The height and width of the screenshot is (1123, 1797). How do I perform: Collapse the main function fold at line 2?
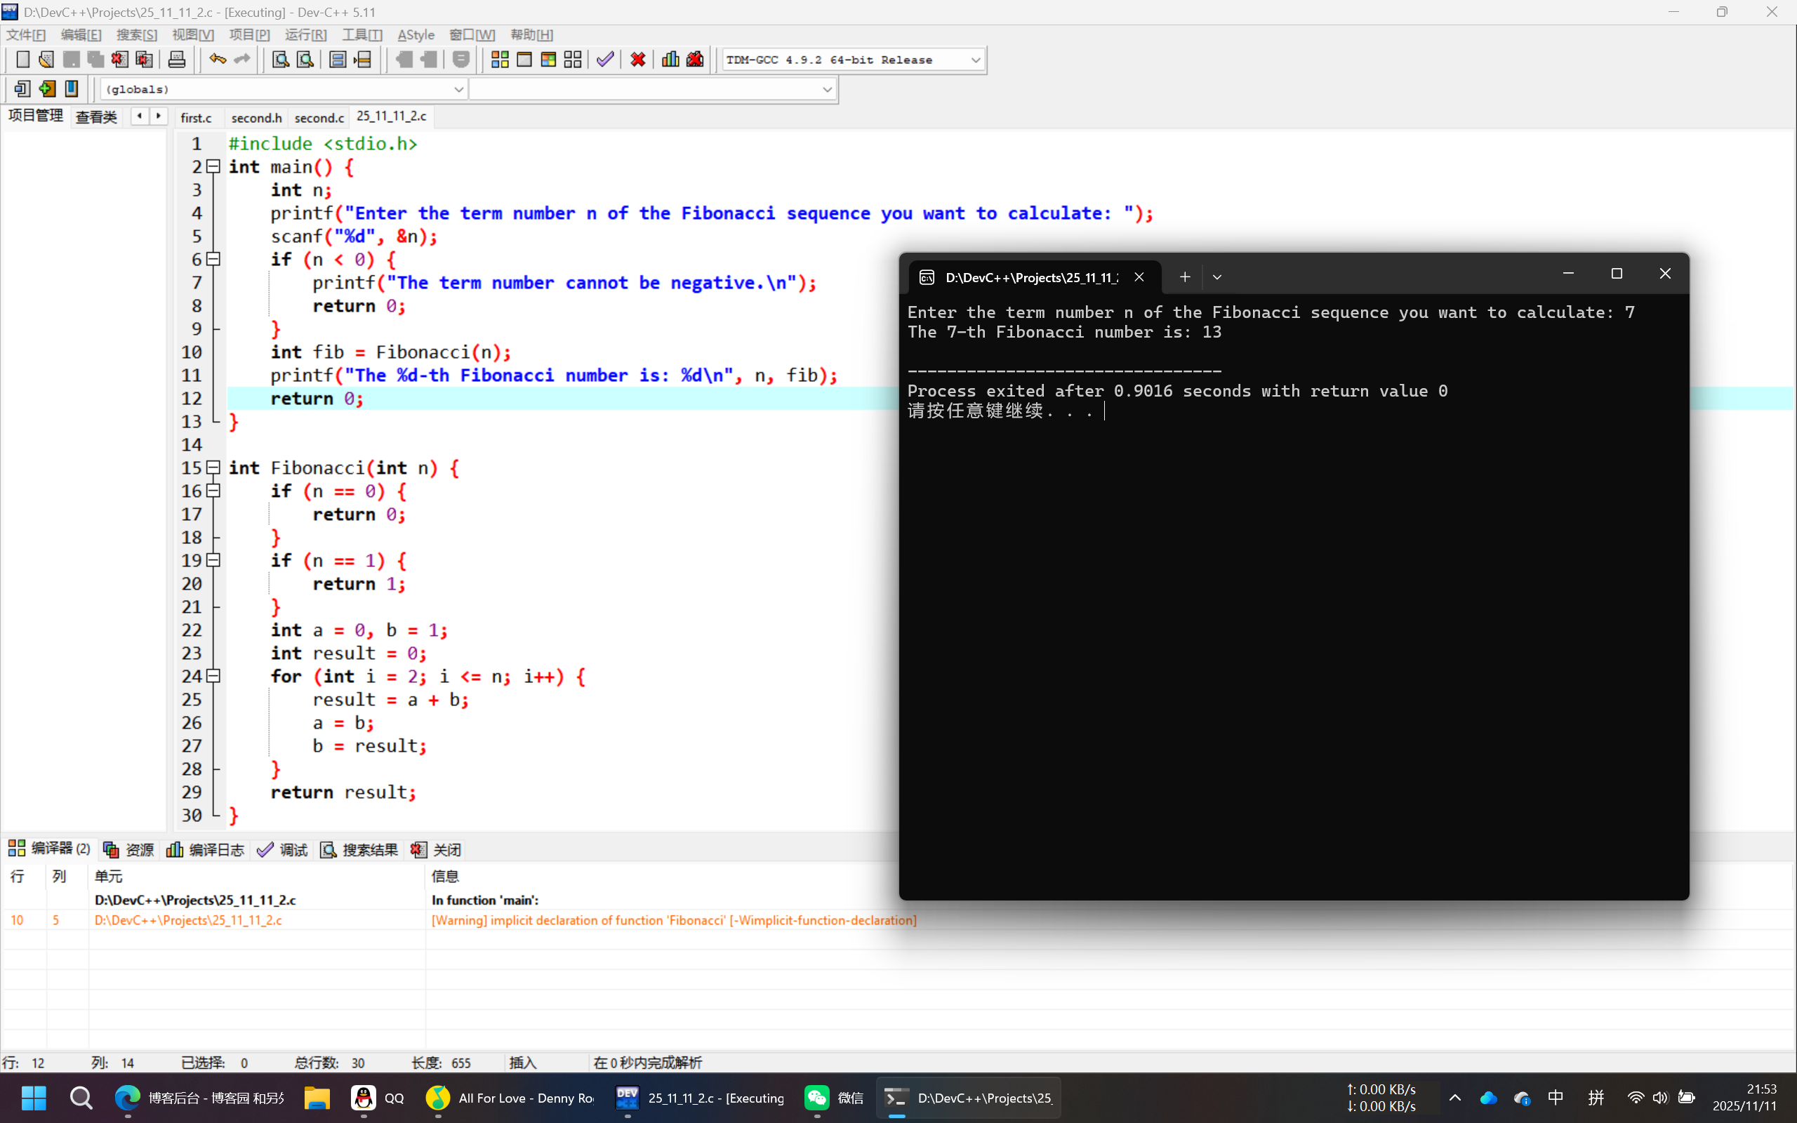tap(213, 166)
